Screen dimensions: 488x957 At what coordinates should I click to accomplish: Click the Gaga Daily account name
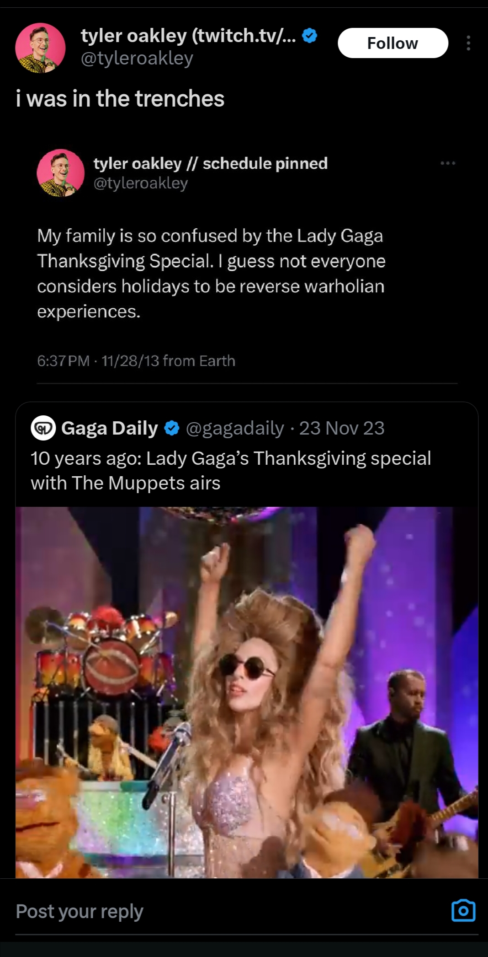[x=110, y=428]
